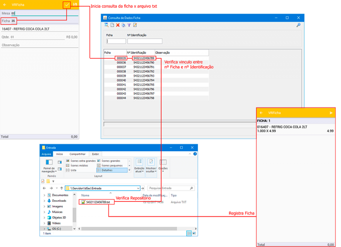Click the search magnifier icon in Consulta toolbar

coord(106,25)
